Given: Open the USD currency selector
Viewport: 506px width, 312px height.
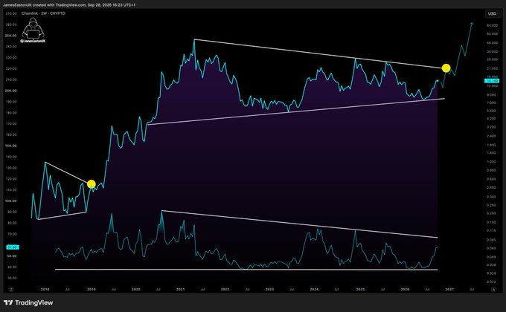Looking at the screenshot, I should (492, 13).
